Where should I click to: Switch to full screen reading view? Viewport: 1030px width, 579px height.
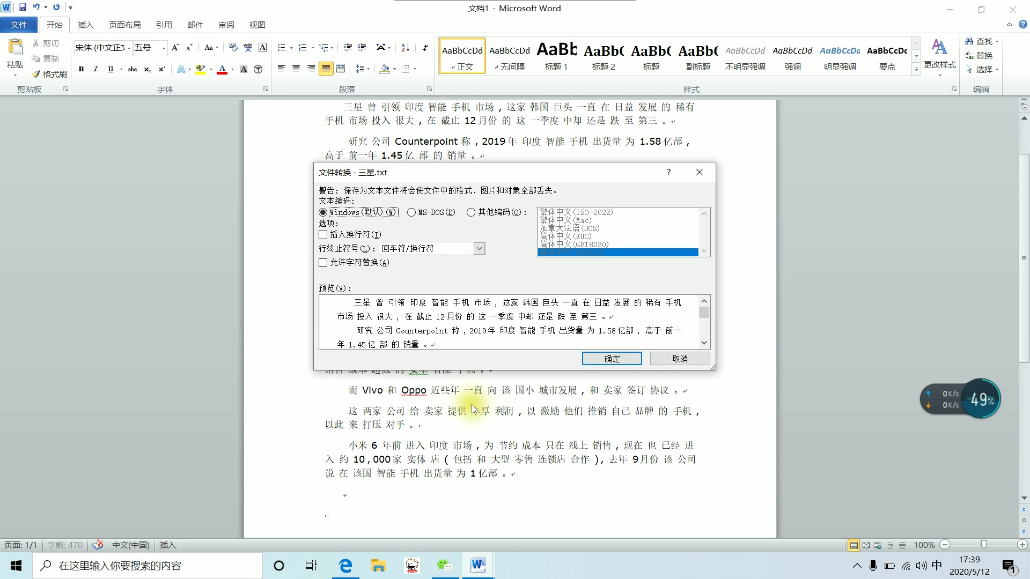[866, 545]
